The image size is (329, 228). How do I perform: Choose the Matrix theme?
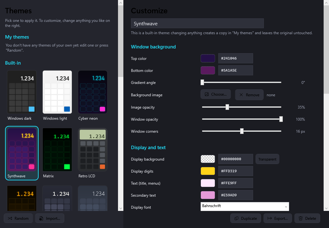(x=57, y=153)
